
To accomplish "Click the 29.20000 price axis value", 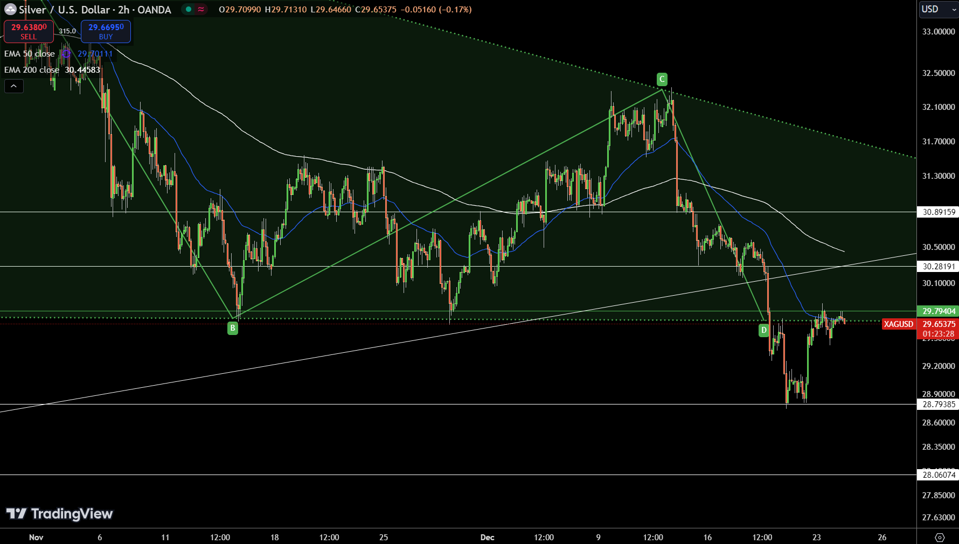I will coord(939,366).
